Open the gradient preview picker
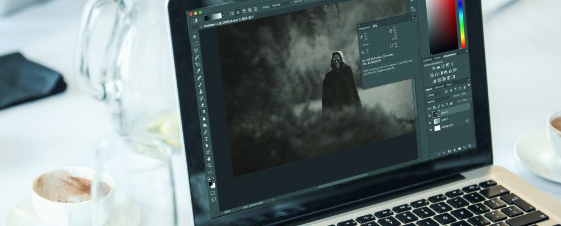 [x=213, y=17]
